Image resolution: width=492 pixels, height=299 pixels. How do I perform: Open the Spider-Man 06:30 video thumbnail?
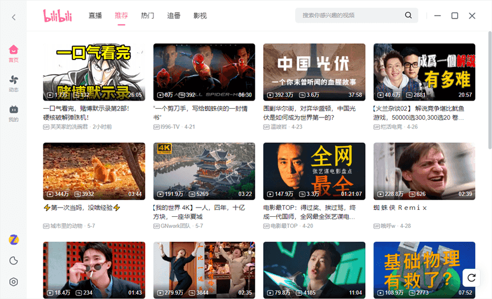click(x=204, y=72)
